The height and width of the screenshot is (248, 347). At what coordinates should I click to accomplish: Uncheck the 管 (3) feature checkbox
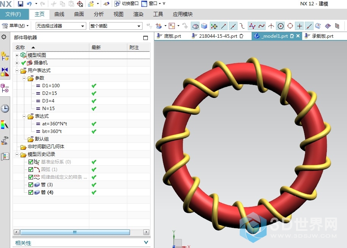(x=31, y=185)
